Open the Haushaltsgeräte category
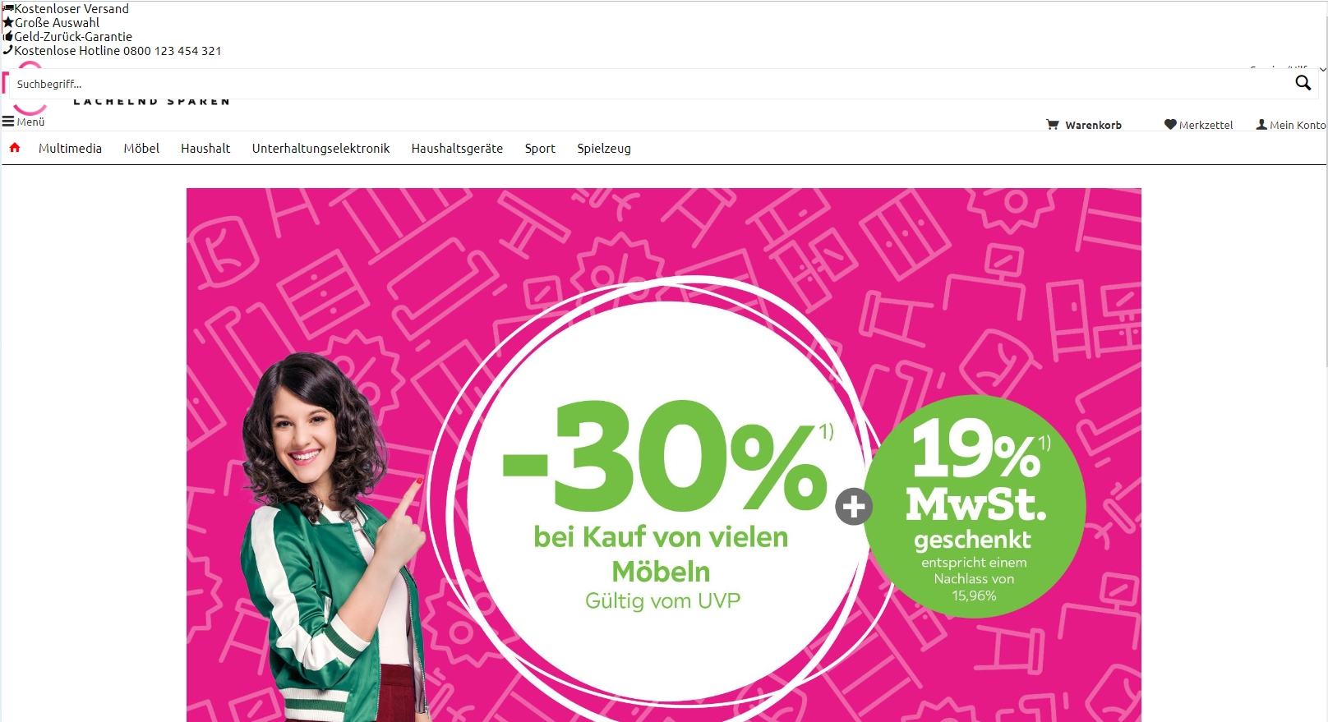1328x722 pixels. pyautogui.click(x=457, y=149)
